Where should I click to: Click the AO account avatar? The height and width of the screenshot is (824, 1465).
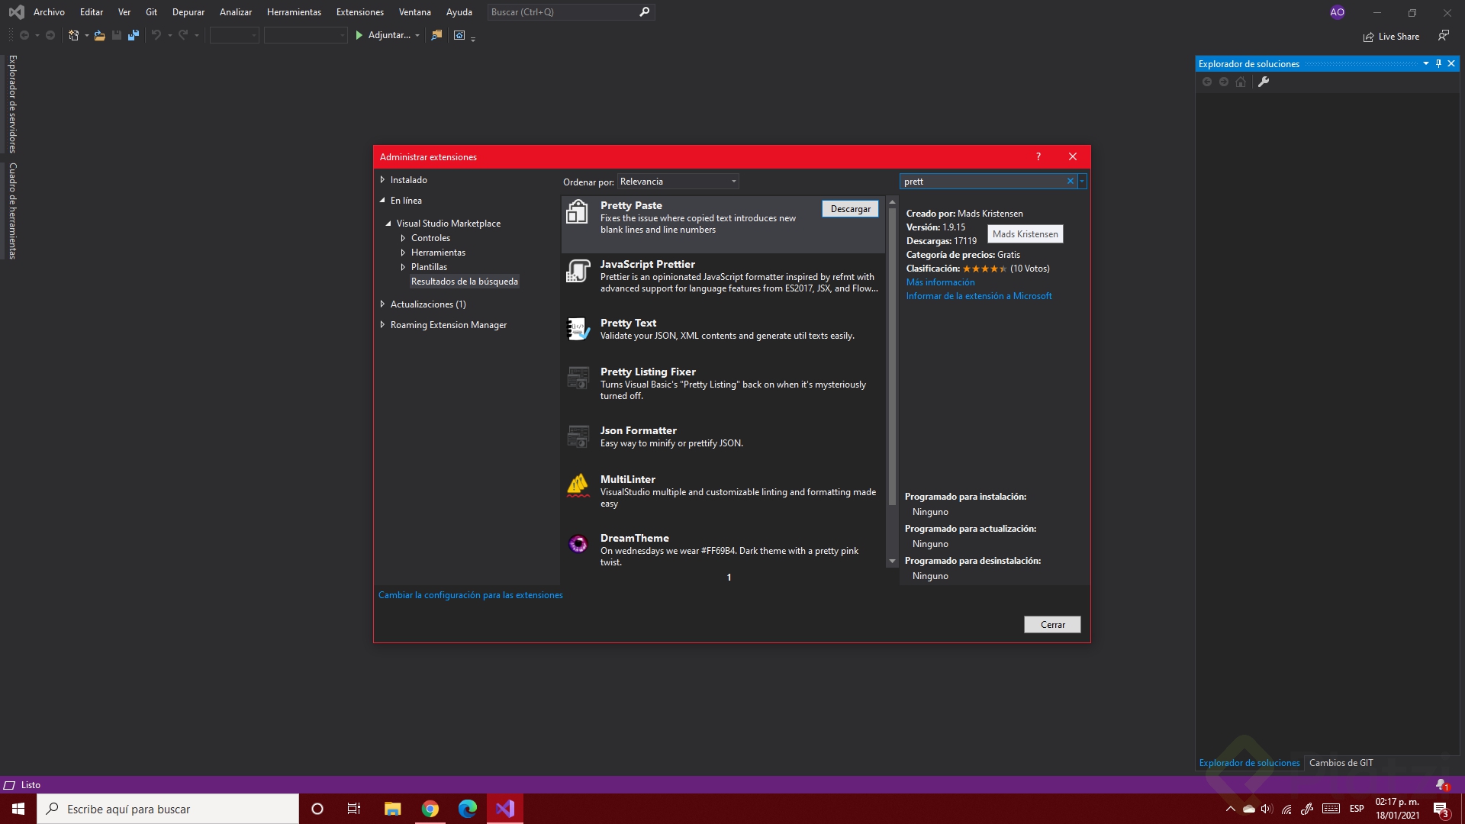[x=1337, y=12]
